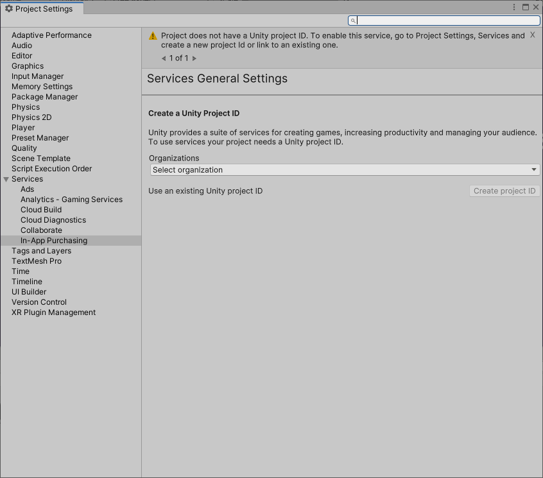Open Adaptive Performance settings
This screenshot has width=543, height=478.
tap(51, 35)
